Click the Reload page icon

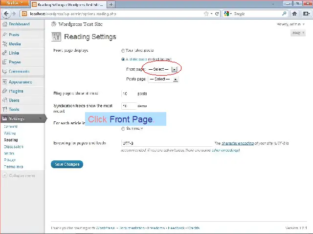pos(217,14)
